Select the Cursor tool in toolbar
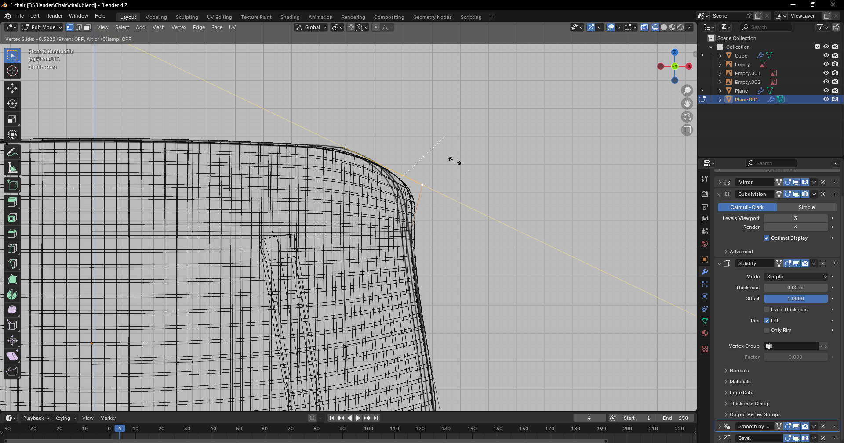The width and height of the screenshot is (844, 443). (x=12, y=71)
